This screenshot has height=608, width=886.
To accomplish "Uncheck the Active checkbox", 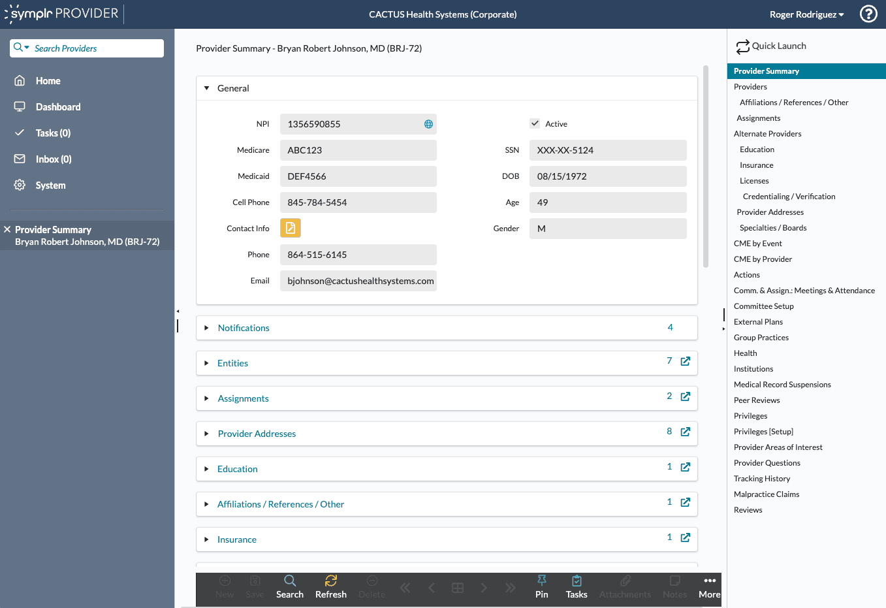I will click(535, 123).
